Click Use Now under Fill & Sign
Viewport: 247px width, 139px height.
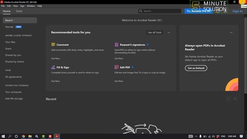[x=56, y=81]
